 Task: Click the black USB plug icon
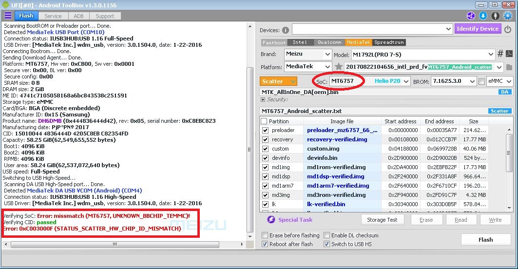[495, 16]
